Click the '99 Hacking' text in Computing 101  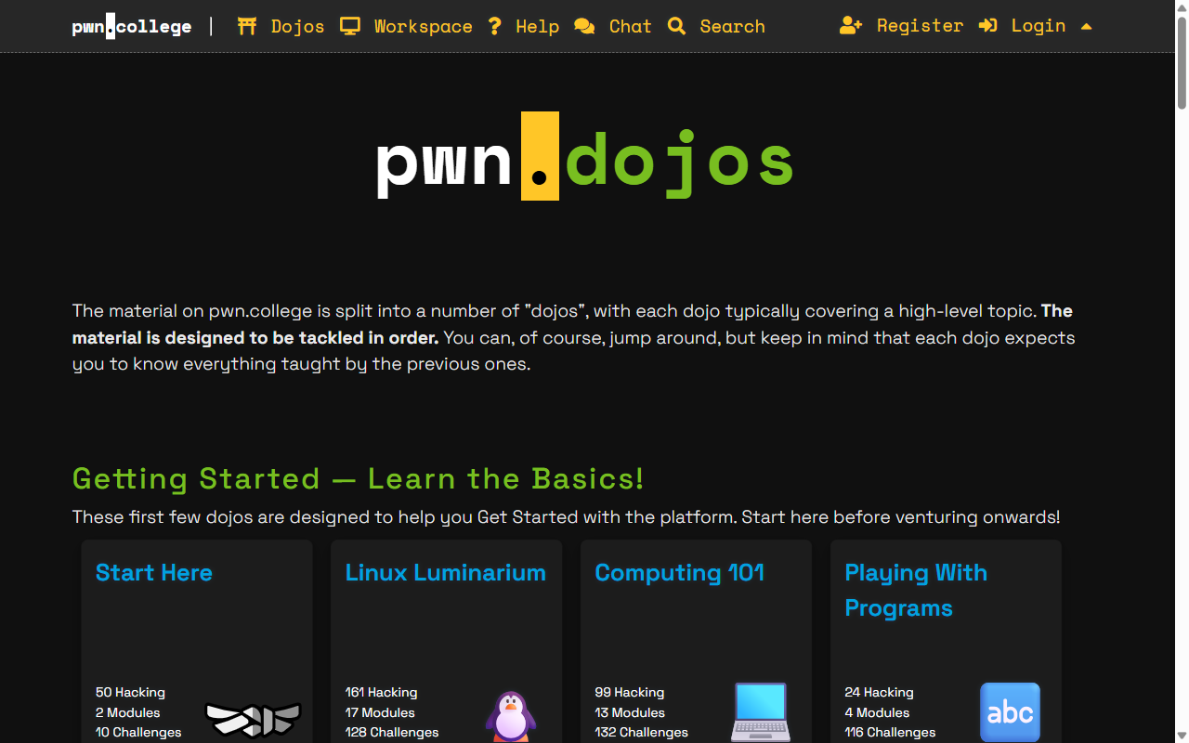pos(630,693)
